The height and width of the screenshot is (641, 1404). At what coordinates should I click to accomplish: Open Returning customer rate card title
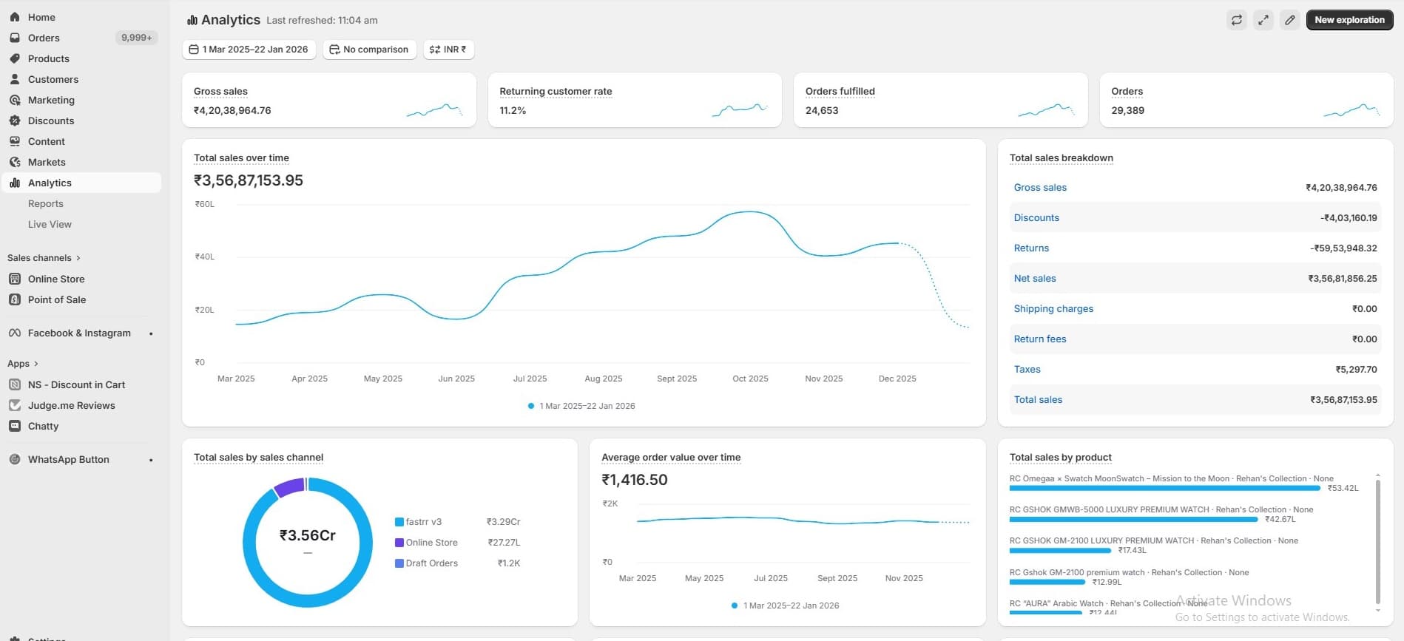(x=556, y=92)
